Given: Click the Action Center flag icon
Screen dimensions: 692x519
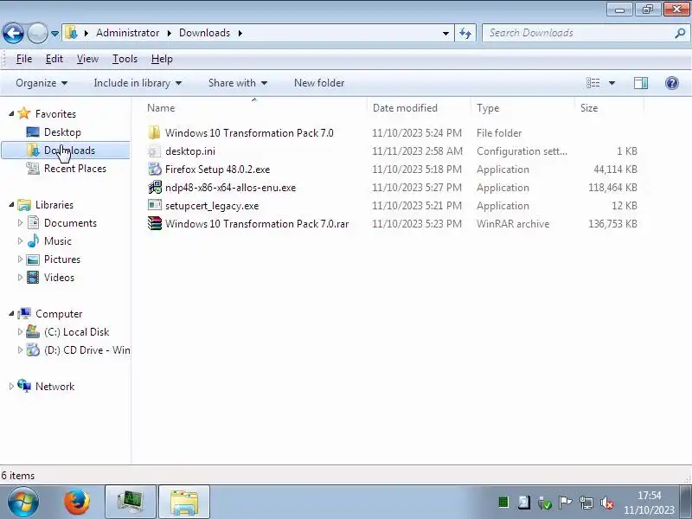Looking at the screenshot, I should pos(565,503).
